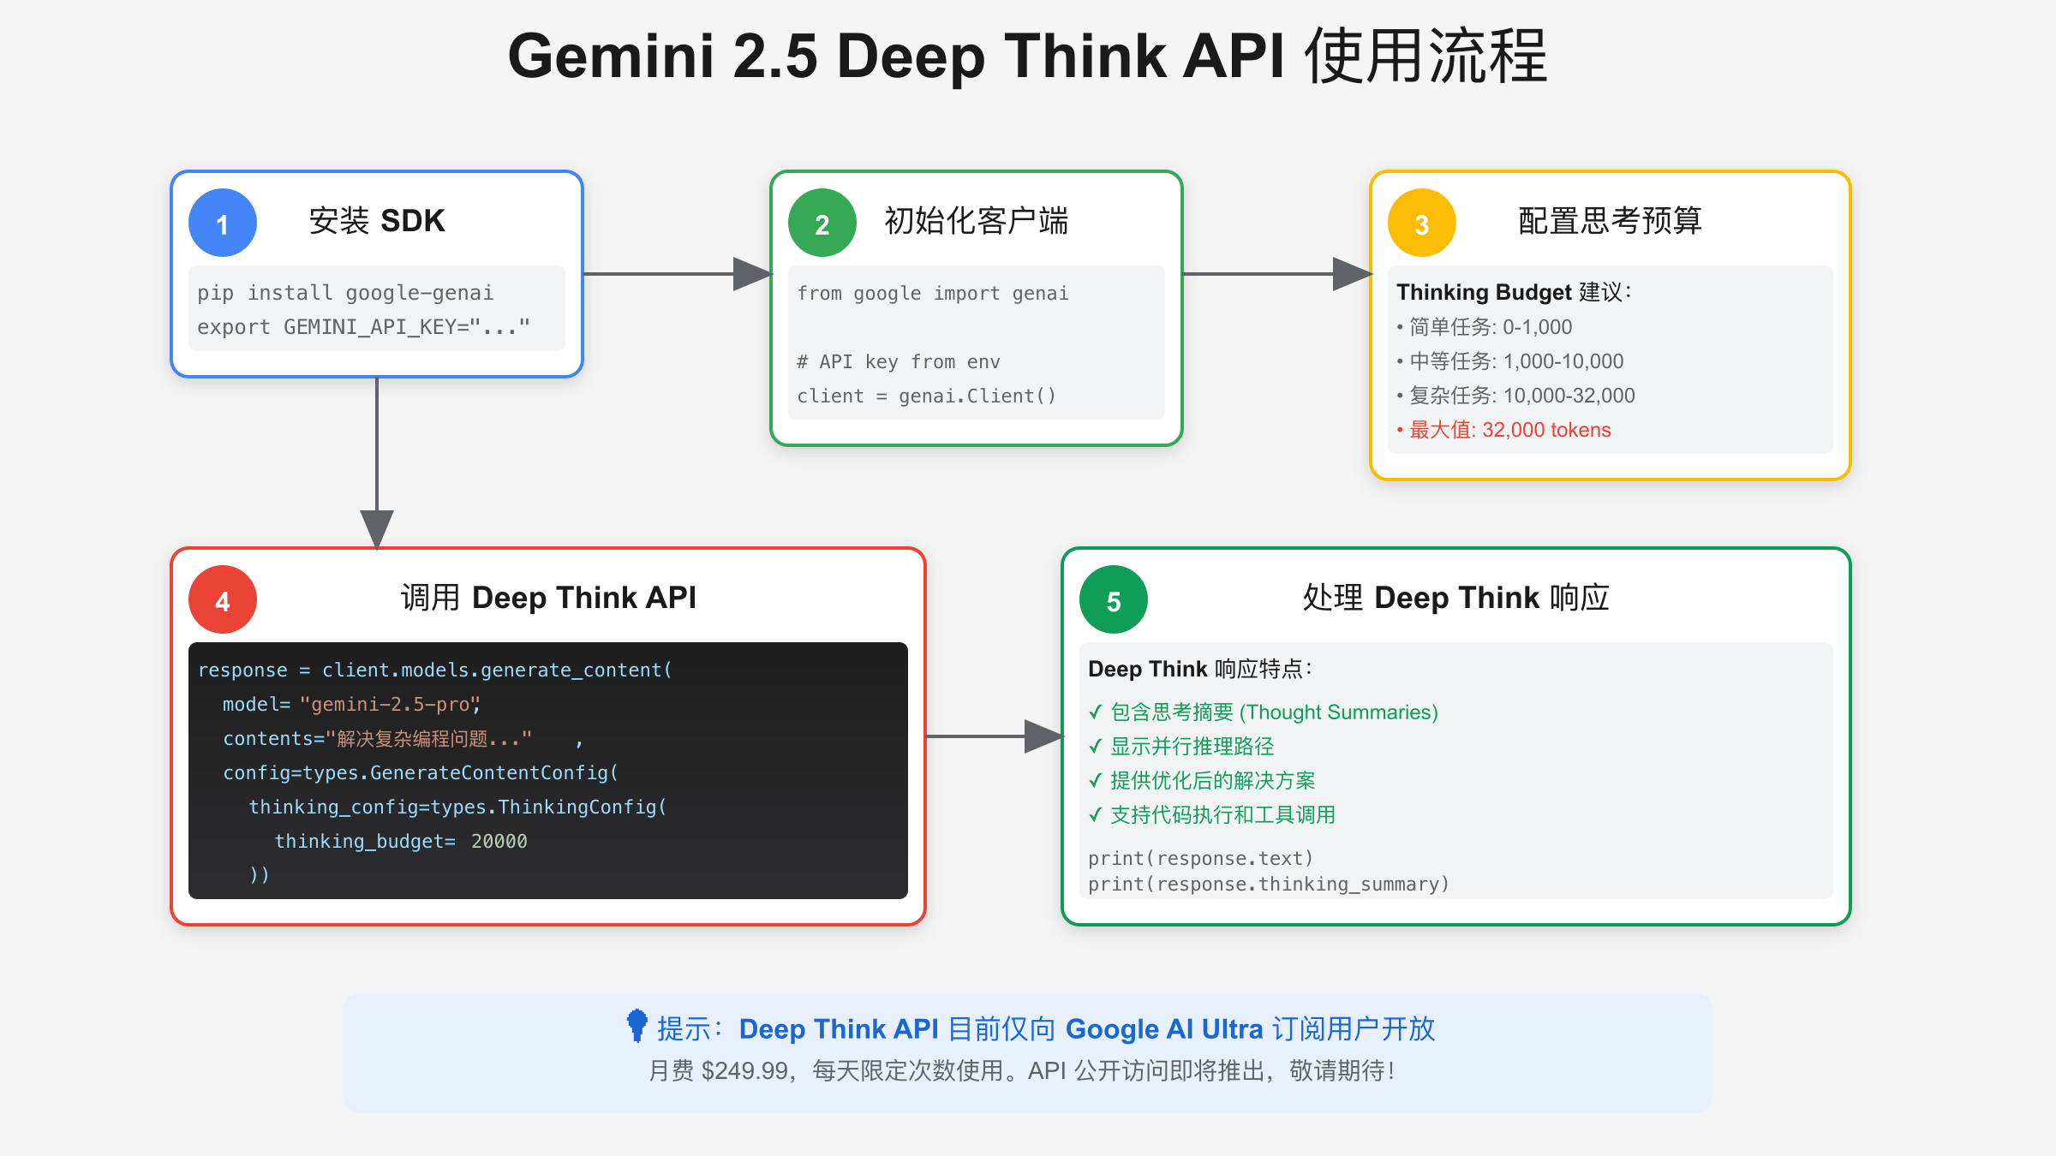Click the comment "# API key from env"
The image size is (2056, 1156).
[x=898, y=362]
